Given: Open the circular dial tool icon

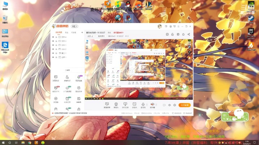Looking at the screenshot, I should click(79, 89).
